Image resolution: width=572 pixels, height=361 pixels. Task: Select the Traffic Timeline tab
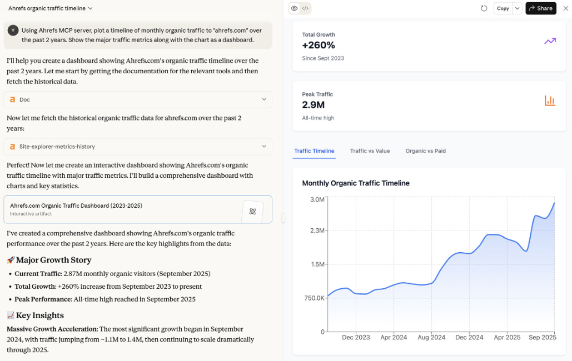click(314, 151)
